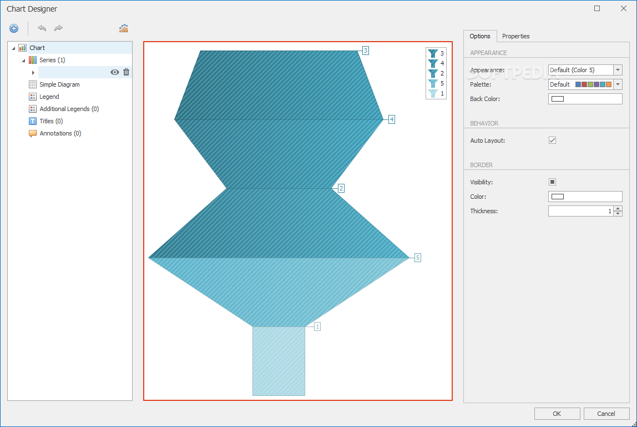This screenshot has width=637, height=427.
Task: Click the Cancel button
Action: click(606, 414)
